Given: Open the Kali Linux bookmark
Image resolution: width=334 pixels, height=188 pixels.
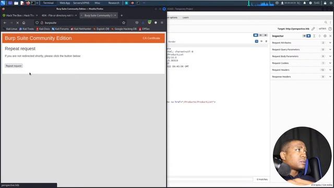Looking at the screenshot, I should coord(10,29).
